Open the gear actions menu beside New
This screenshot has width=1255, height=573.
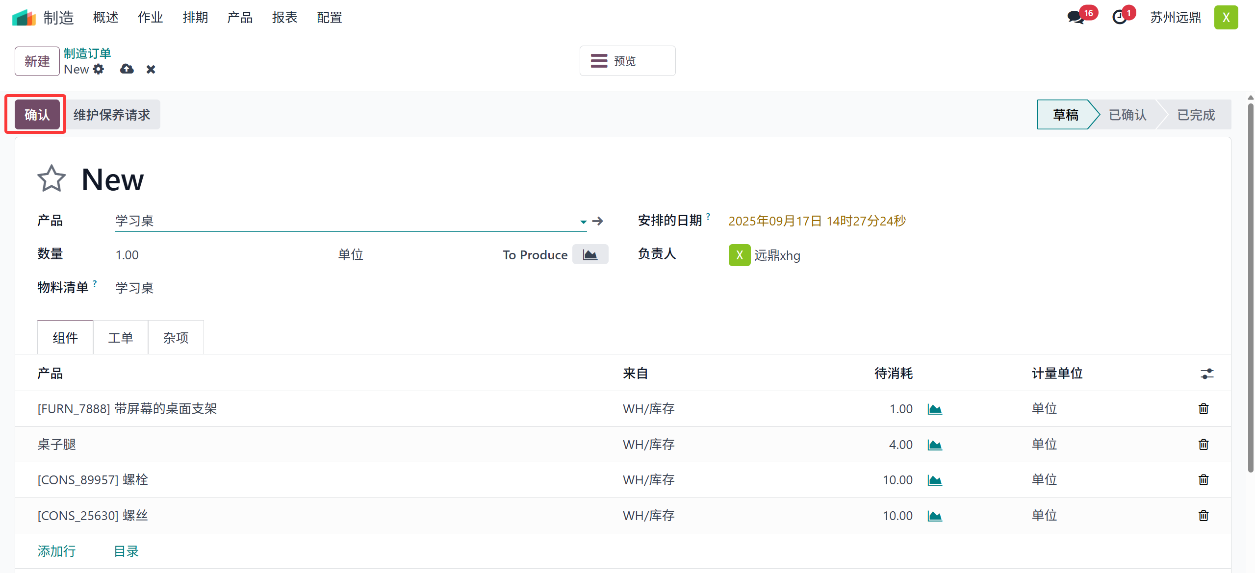[99, 69]
